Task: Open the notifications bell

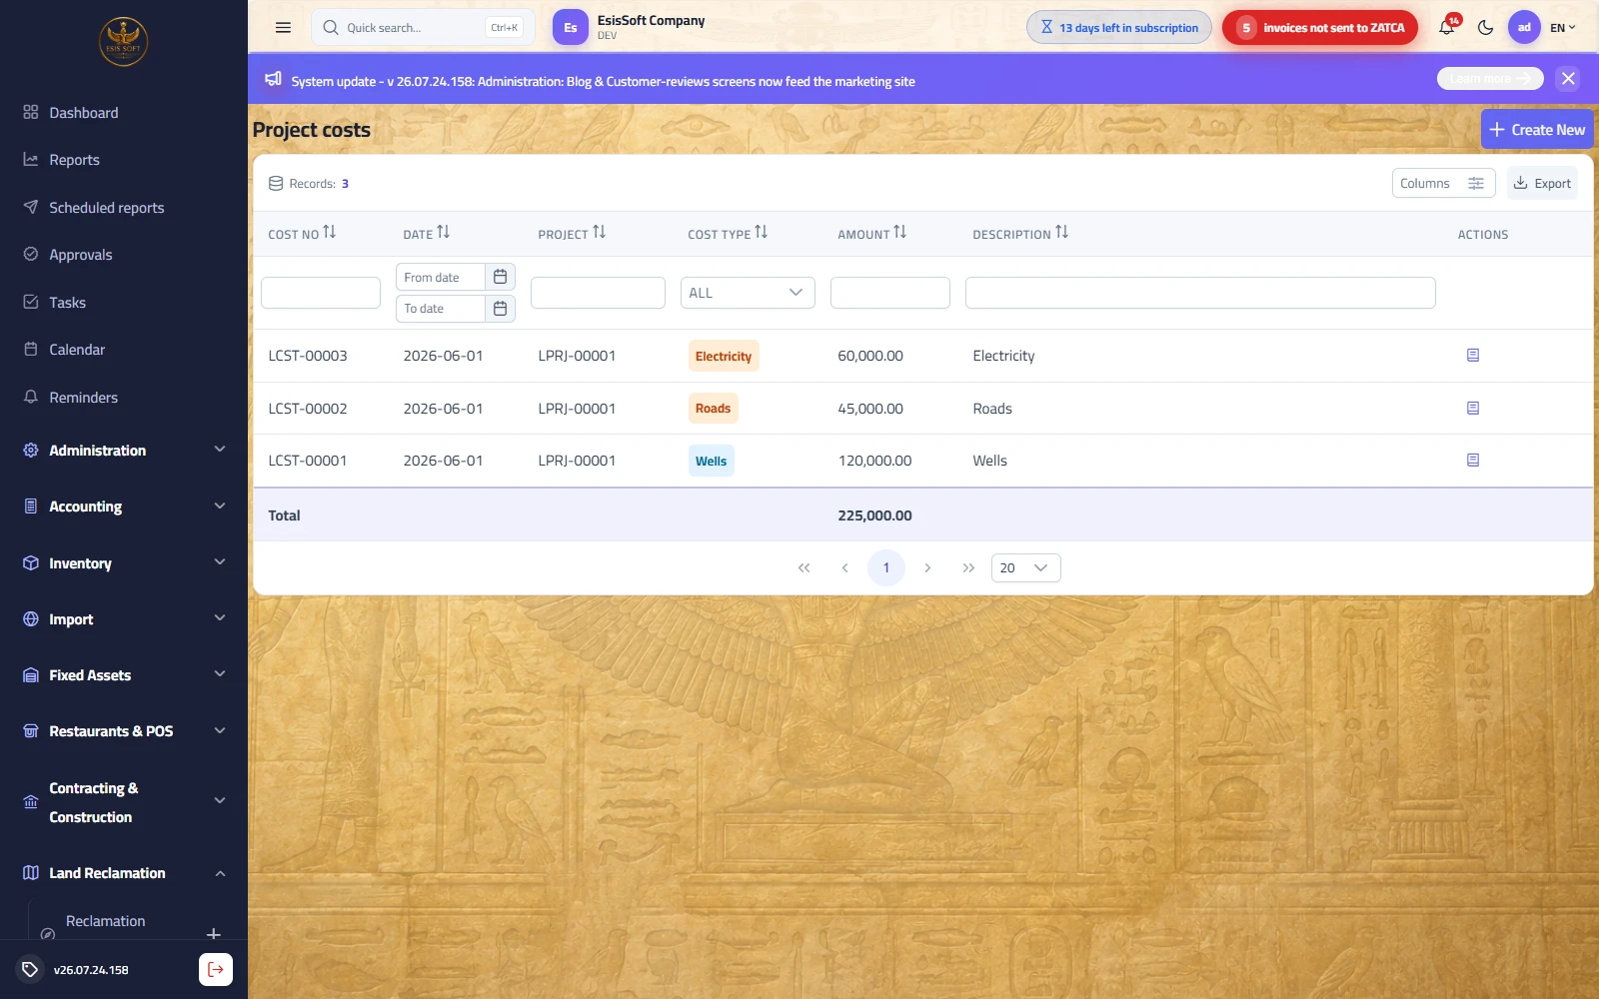Action: [1446, 28]
